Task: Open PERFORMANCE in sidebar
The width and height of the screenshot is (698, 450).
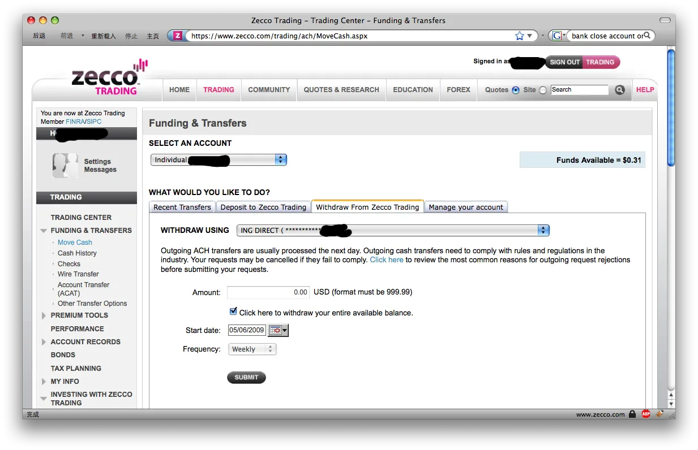Action: pyautogui.click(x=77, y=329)
